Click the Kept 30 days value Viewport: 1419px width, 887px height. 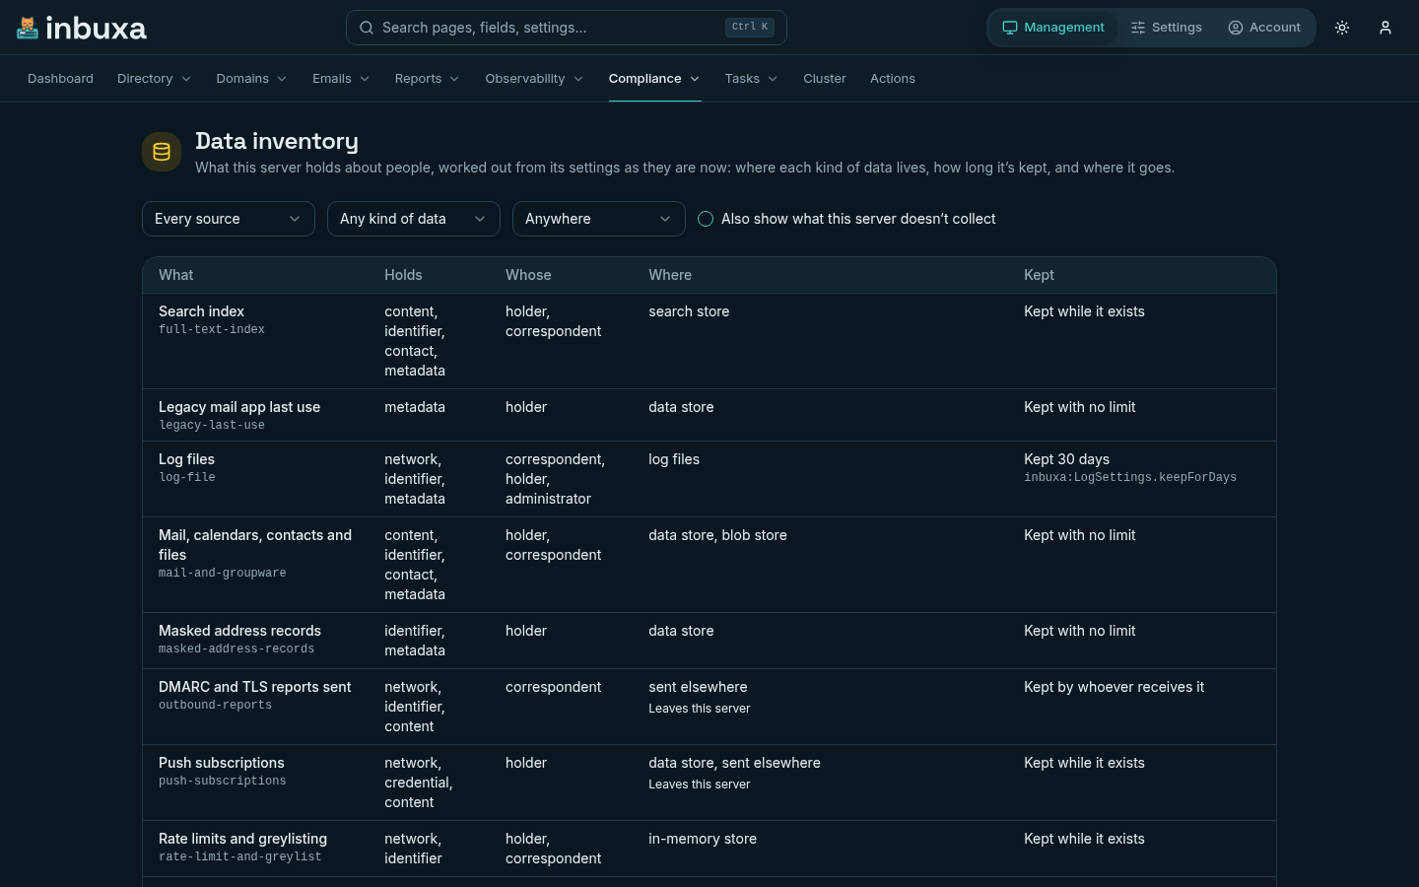[x=1066, y=459]
